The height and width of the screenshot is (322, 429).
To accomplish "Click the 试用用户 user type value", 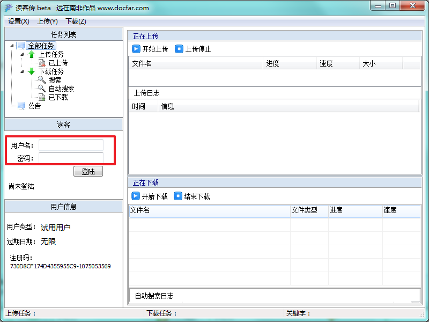I will click(56, 227).
